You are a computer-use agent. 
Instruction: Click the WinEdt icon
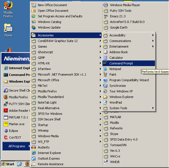(x=106, y=162)
